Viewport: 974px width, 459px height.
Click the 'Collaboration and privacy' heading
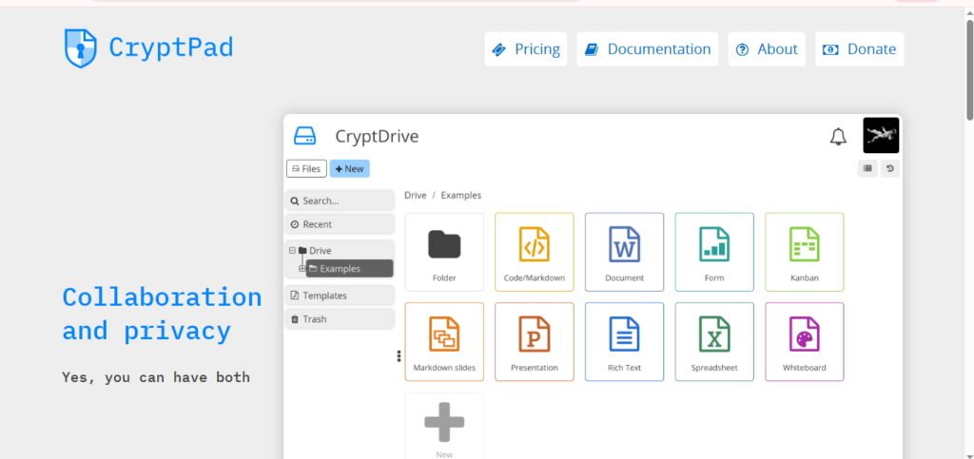click(x=162, y=314)
